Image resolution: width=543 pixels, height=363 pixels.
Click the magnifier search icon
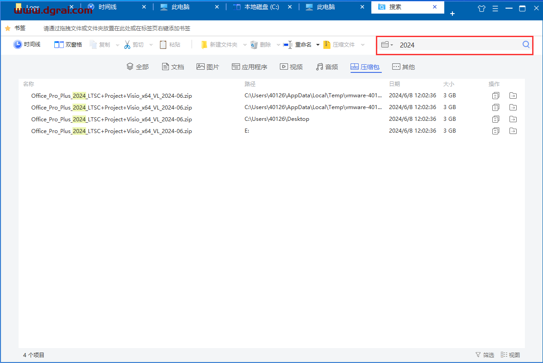[x=526, y=45]
